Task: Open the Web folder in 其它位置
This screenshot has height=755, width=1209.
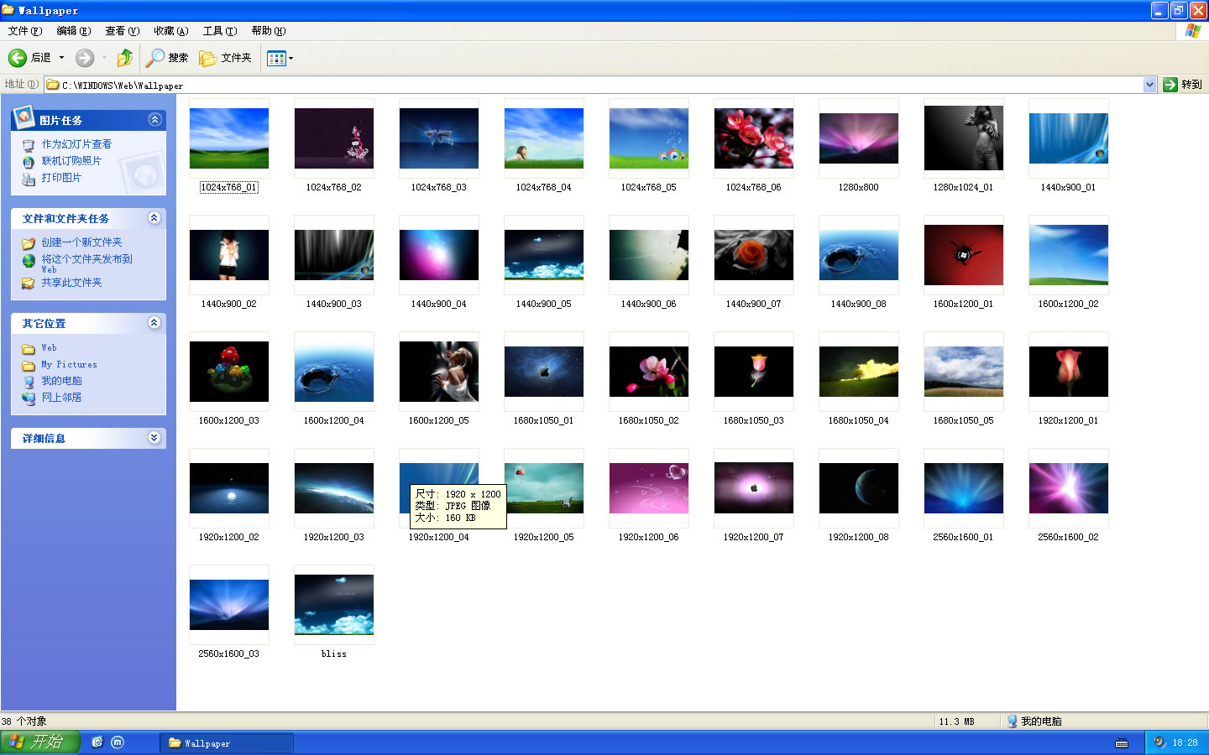Action: tap(49, 348)
